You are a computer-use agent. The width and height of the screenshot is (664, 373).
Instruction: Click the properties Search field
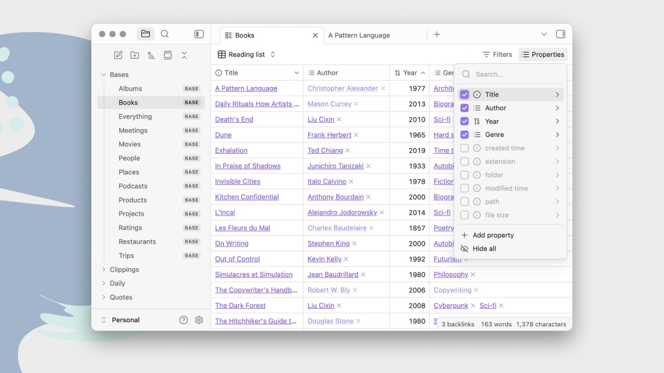coord(509,74)
